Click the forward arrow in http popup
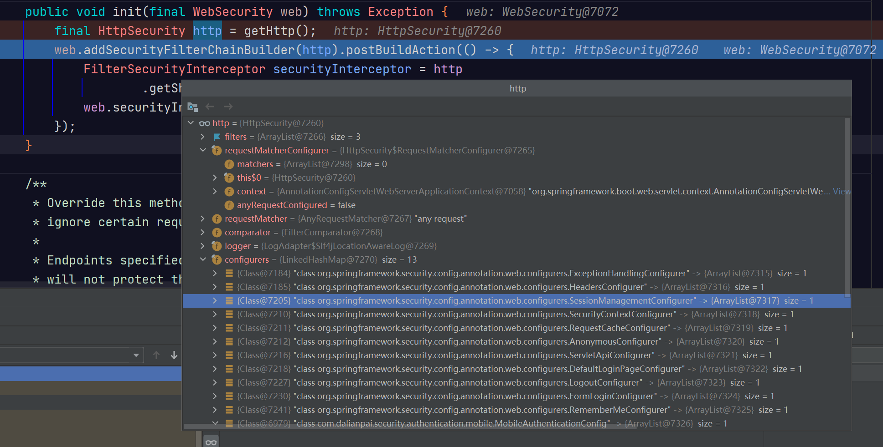Screen dimensions: 883x447 point(228,107)
